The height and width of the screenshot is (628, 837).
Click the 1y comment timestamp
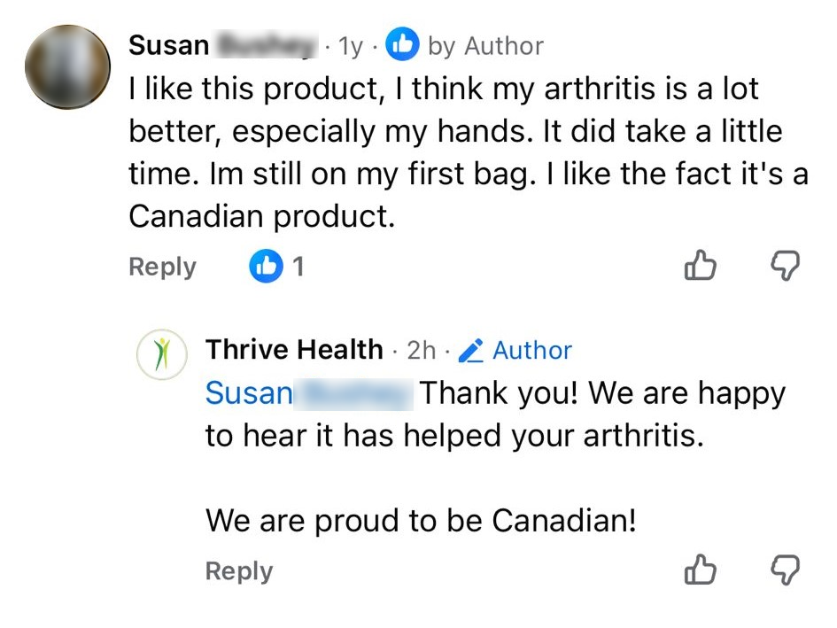[x=351, y=46]
